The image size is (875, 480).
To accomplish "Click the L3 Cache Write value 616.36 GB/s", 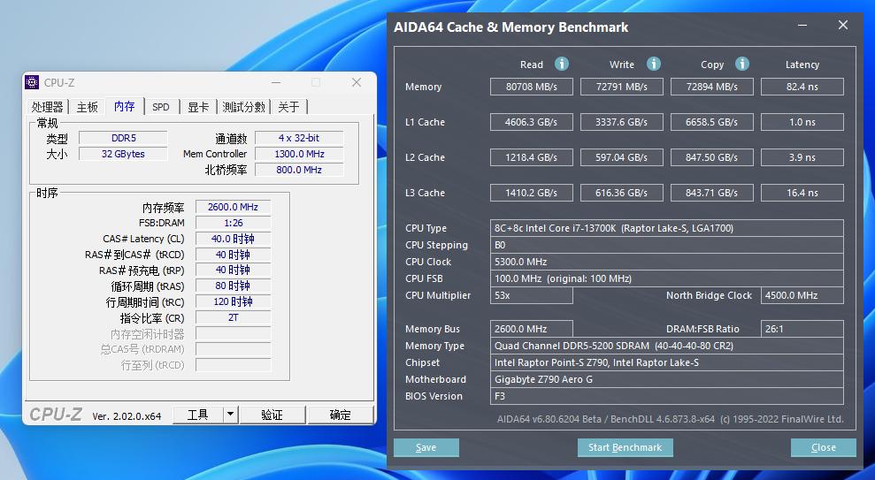I will (x=622, y=193).
